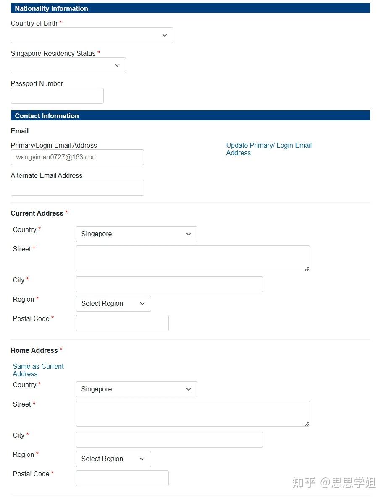
Task: Click the Home Address Street textarea
Action: (193, 414)
